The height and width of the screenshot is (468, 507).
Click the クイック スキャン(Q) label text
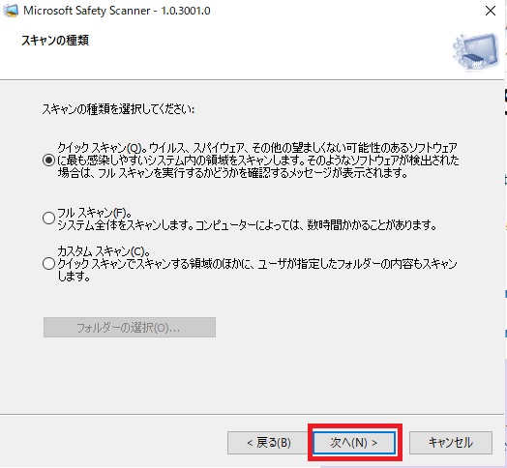coord(100,148)
